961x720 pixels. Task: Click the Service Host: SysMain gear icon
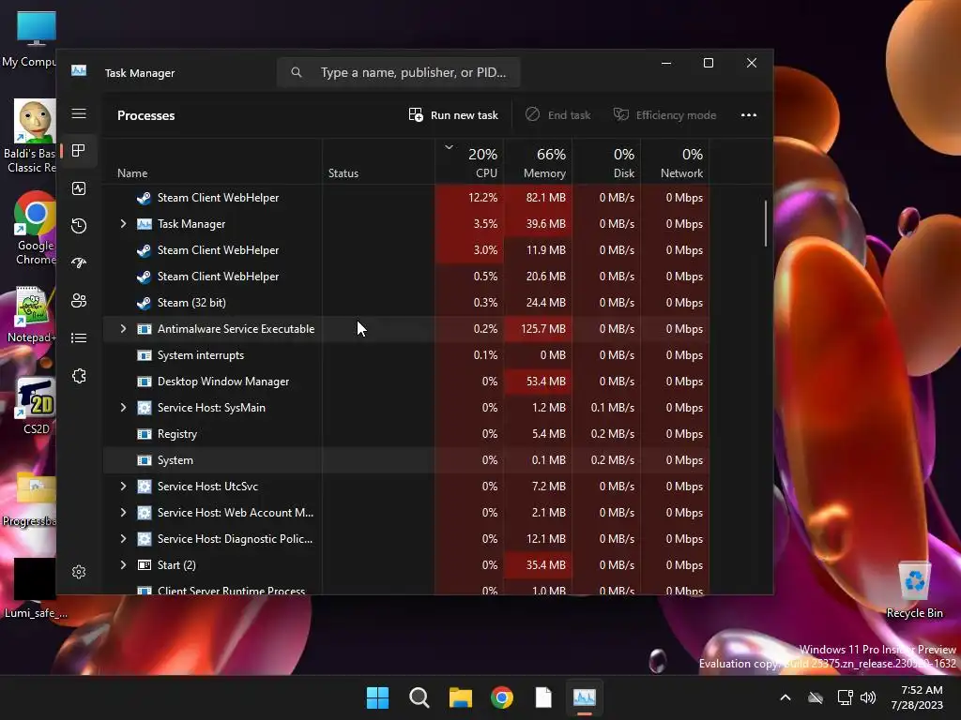(x=144, y=408)
